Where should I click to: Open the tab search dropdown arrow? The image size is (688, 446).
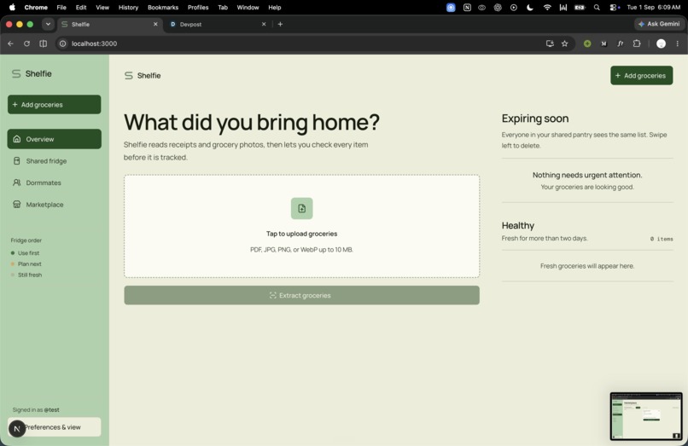(48, 24)
